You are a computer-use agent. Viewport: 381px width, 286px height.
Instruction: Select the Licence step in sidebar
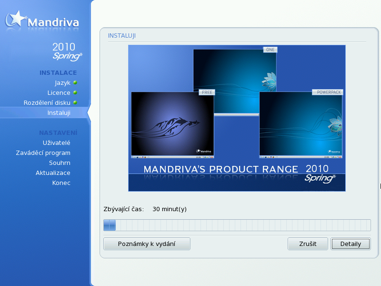click(59, 92)
